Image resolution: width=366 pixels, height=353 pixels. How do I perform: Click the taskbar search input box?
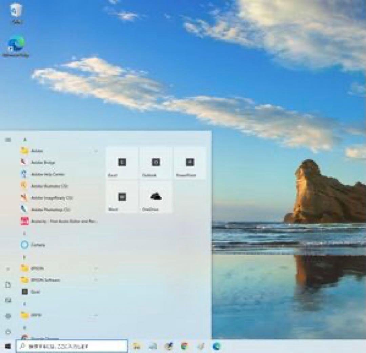click(72, 346)
